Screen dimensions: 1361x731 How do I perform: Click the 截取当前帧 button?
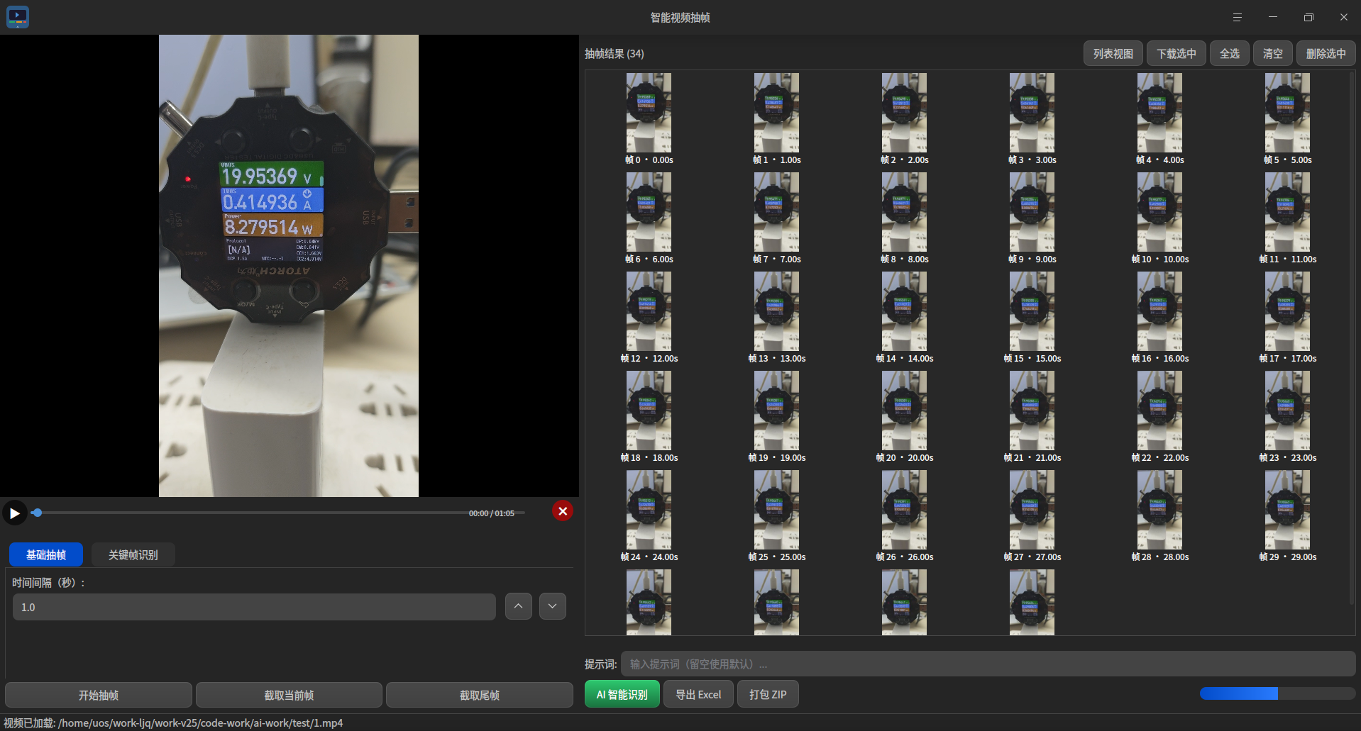click(x=289, y=695)
